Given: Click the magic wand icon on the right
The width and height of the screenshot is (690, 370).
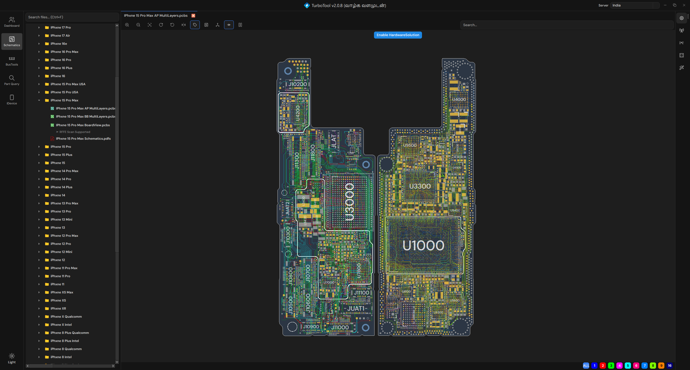Looking at the screenshot, I should 682,68.
